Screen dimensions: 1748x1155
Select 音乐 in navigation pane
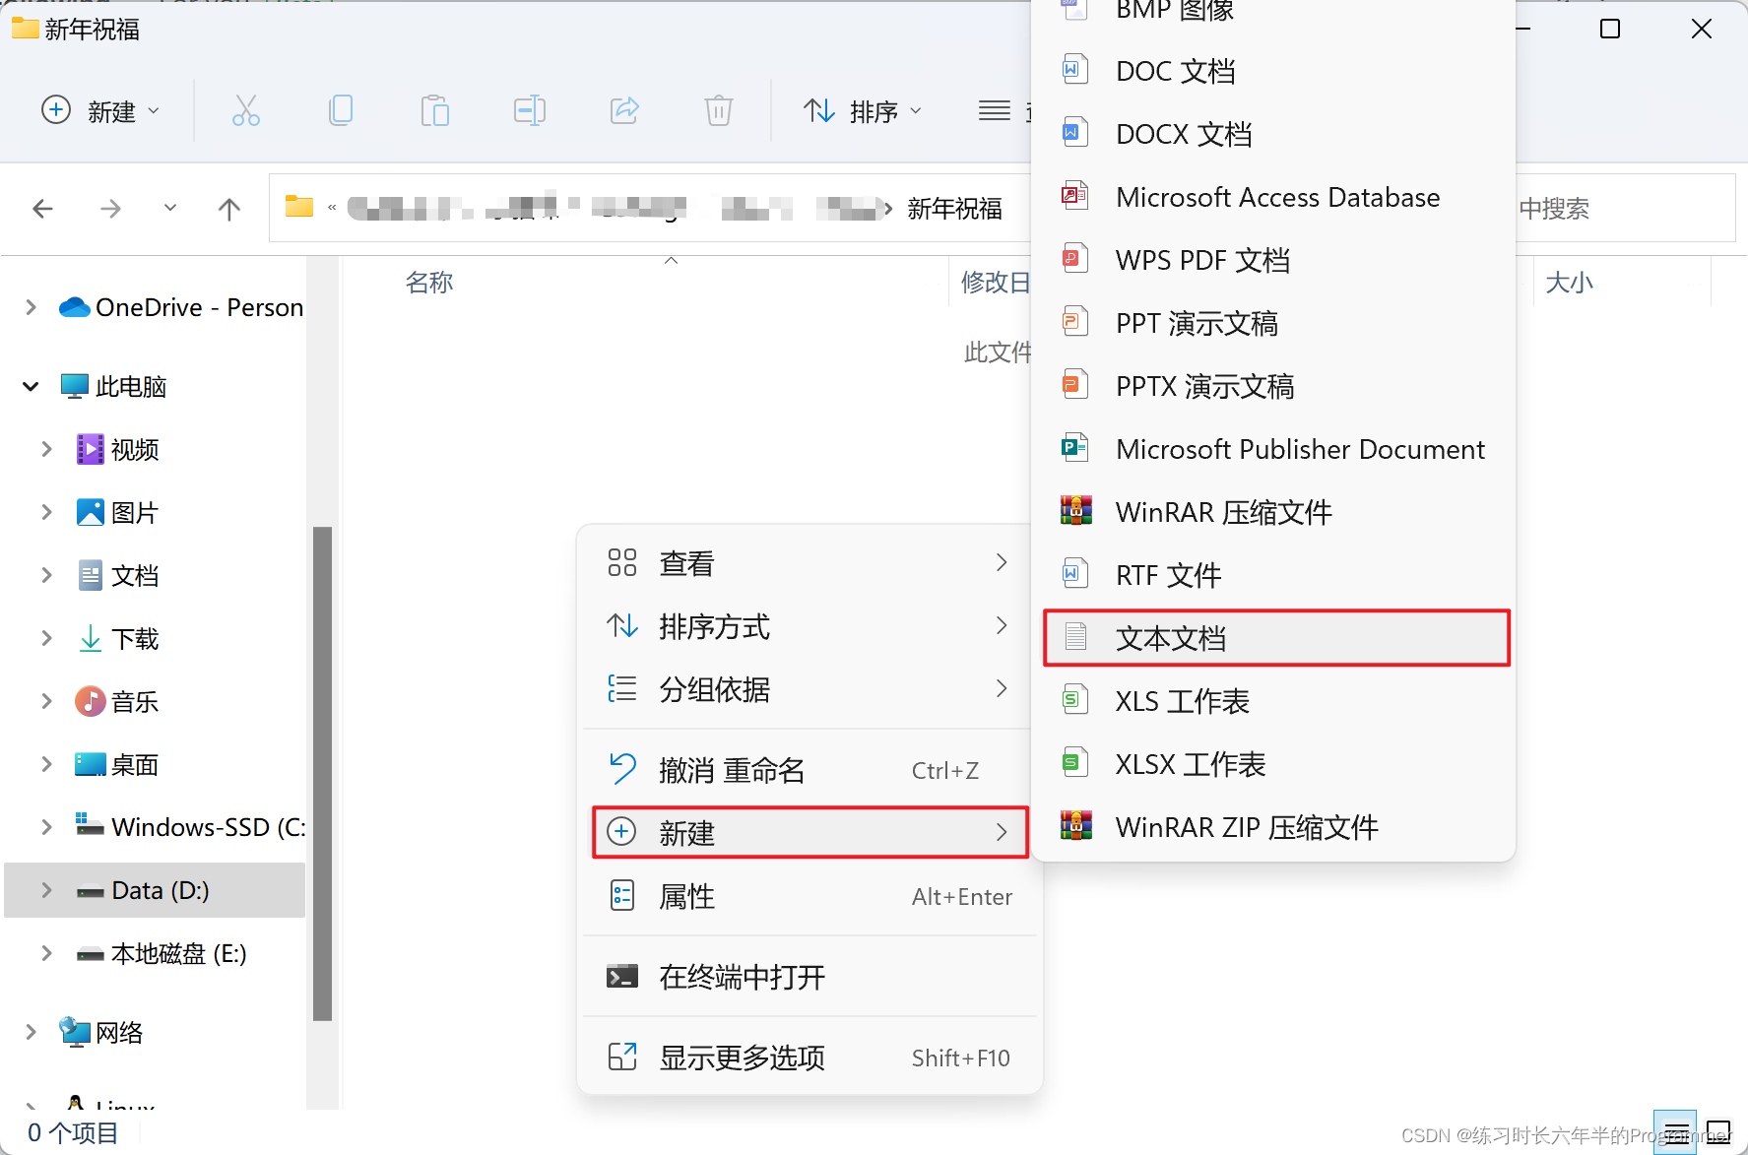click(x=135, y=701)
